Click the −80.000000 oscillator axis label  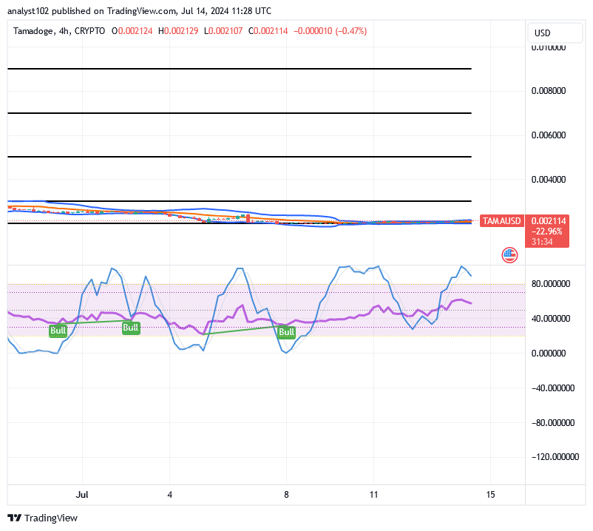tap(553, 423)
